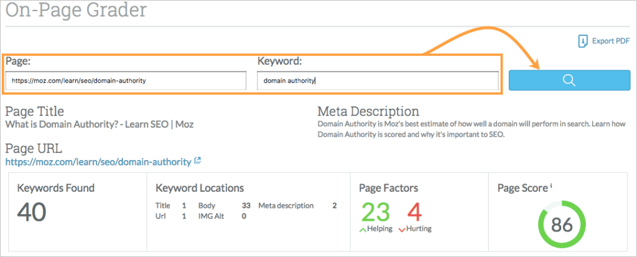
Task: Click the Meta description keyword count 2
Action: 334,206
